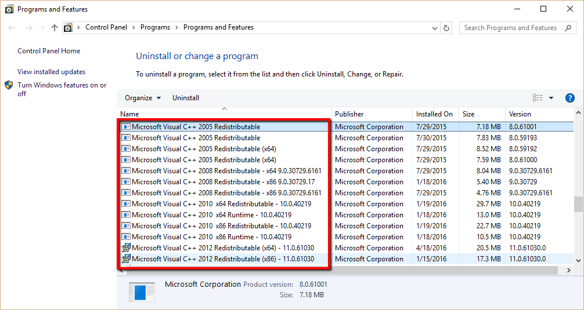Open Turn Windows features on or off
The width and height of the screenshot is (584, 310).
point(62,90)
